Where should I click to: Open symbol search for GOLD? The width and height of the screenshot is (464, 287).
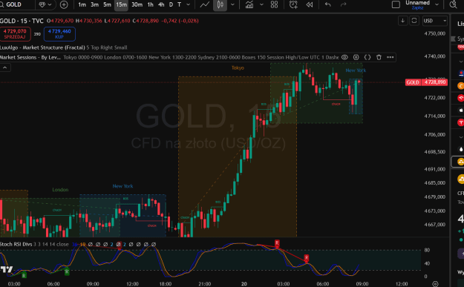(x=13, y=4)
